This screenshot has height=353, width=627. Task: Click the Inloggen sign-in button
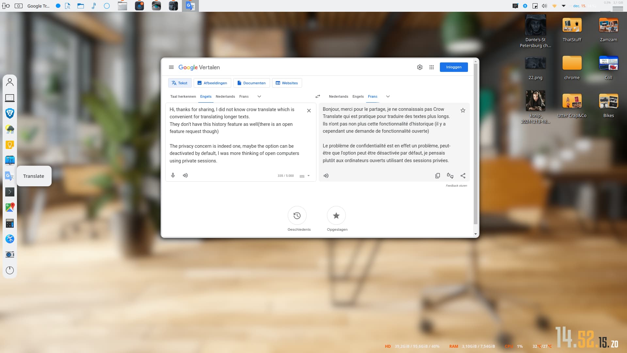(454, 67)
